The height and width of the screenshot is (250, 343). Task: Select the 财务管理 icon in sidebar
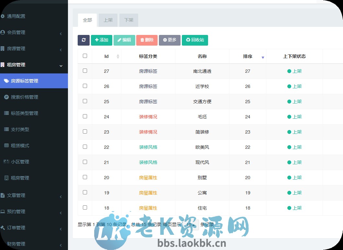(x=4, y=244)
